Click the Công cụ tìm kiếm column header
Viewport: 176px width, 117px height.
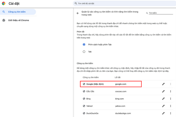click(x=91, y=77)
